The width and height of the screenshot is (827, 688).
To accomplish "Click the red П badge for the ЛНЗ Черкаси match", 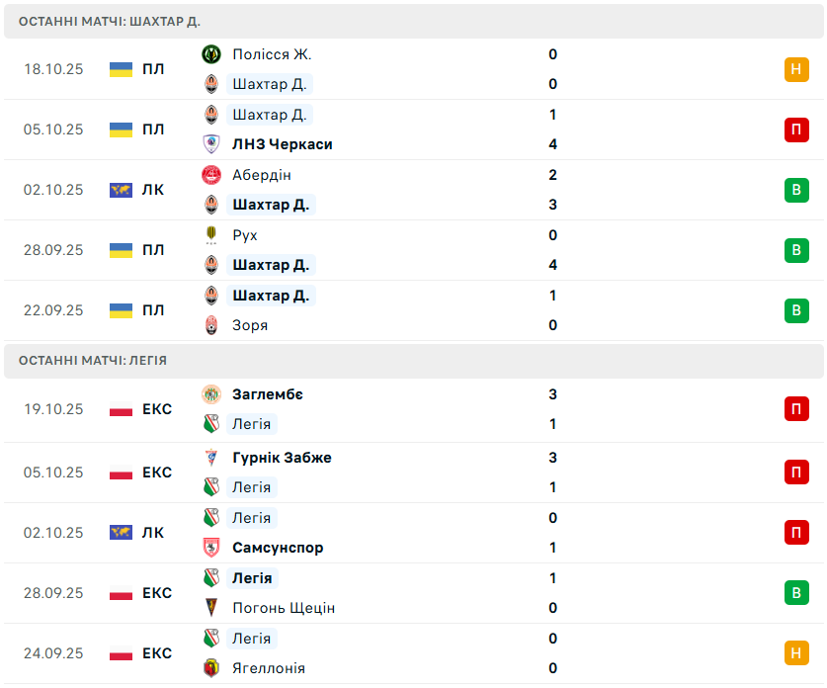I will click(x=796, y=129).
